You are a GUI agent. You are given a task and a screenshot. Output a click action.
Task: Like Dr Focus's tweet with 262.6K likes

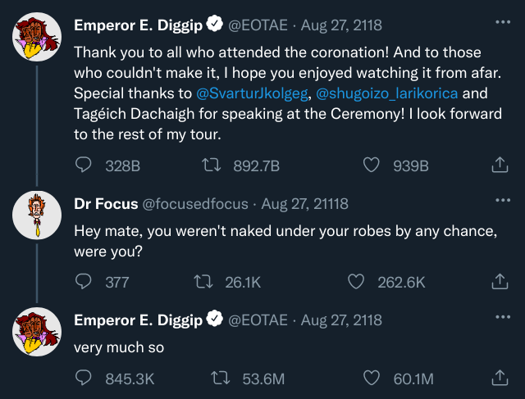pyautogui.click(x=356, y=282)
